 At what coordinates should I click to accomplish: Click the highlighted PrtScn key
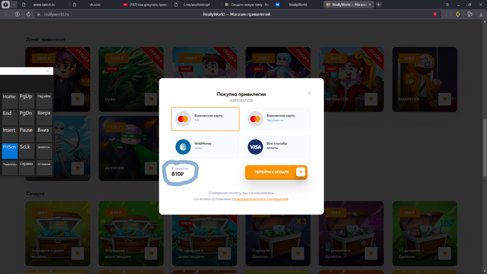click(10, 151)
